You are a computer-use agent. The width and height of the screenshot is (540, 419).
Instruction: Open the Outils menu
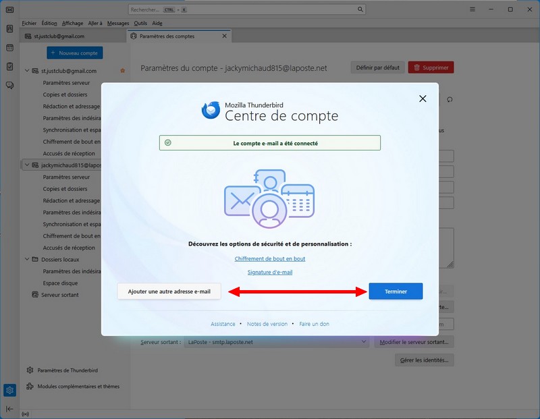coord(140,23)
